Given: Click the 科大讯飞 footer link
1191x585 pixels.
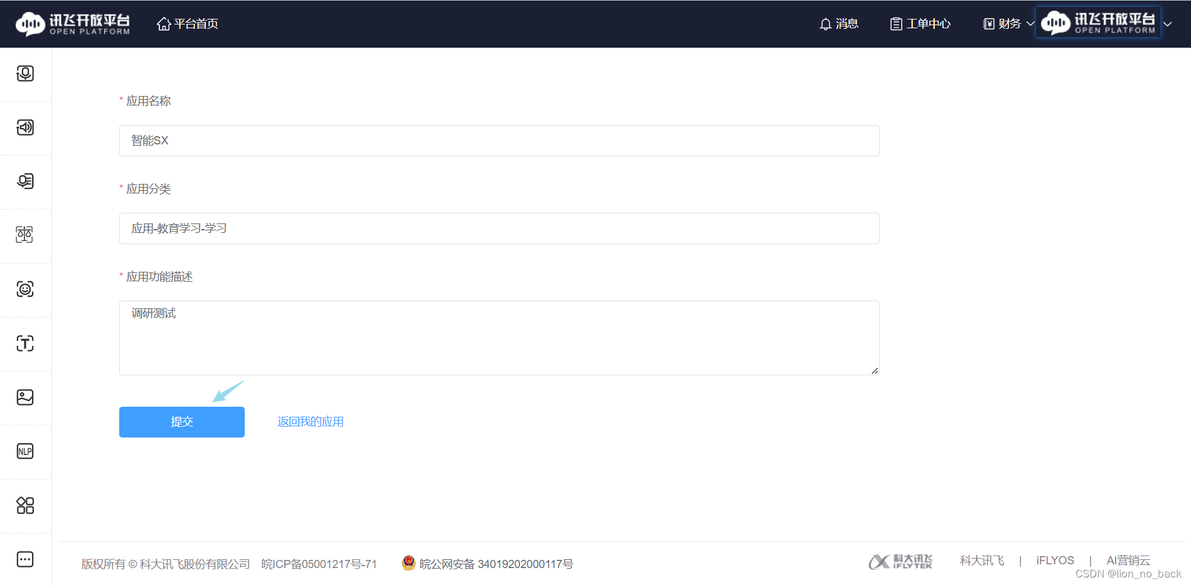Looking at the screenshot, I should click(x=982, y=561).
